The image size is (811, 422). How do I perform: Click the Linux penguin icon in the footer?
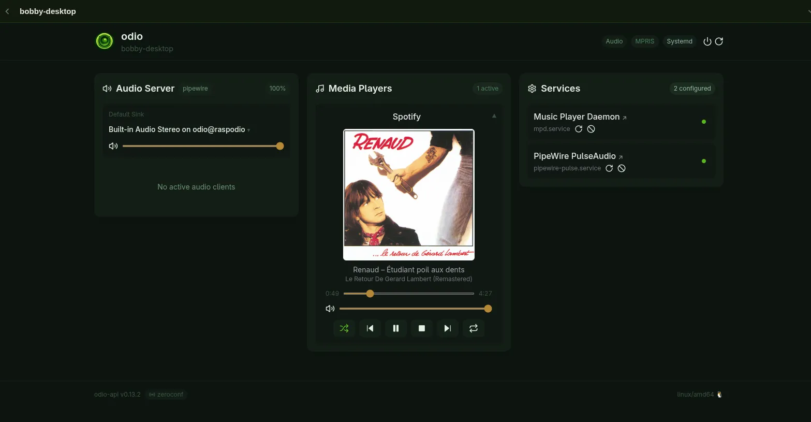click(x=719, y=395)
